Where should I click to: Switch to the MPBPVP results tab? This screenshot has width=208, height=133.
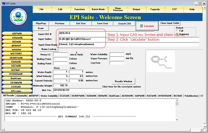click(x=34, y=96)
